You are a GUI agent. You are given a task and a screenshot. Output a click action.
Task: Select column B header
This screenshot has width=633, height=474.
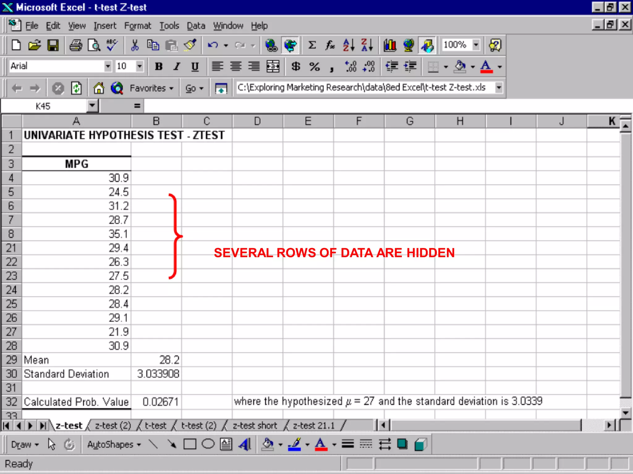pos(156,121)
